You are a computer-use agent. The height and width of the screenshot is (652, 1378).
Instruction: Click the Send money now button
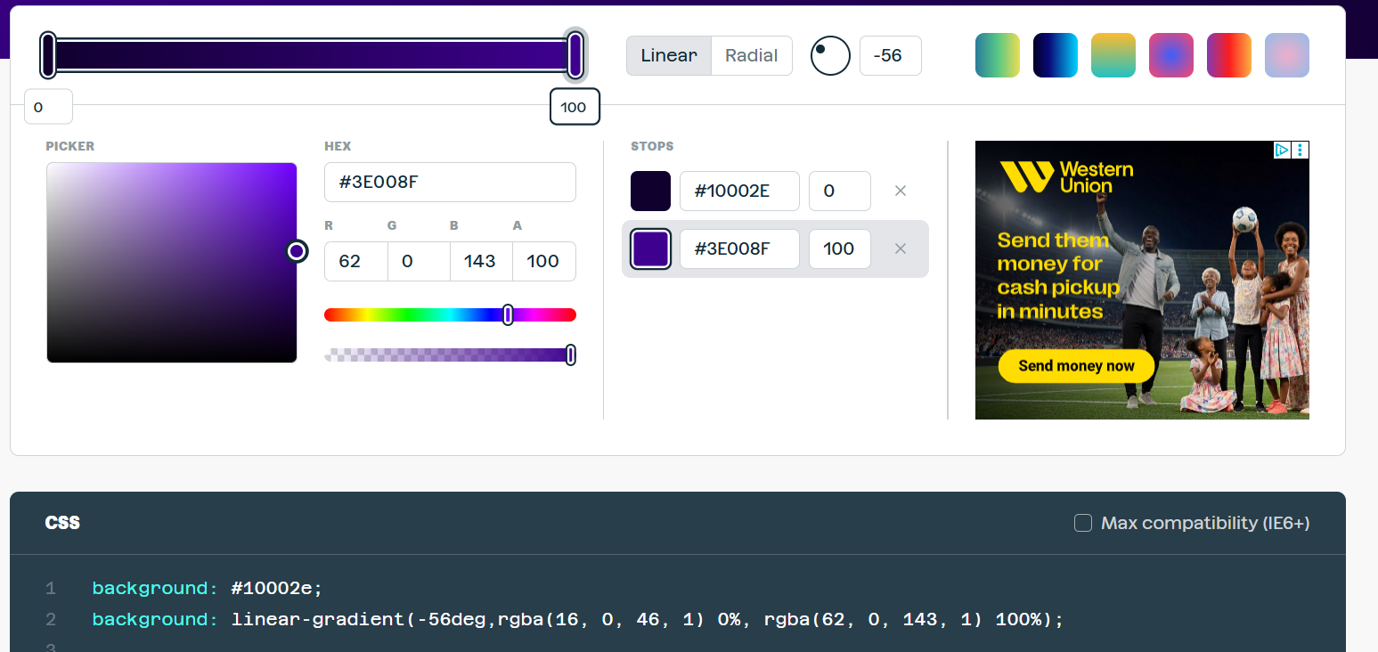tap(1076, 365)
